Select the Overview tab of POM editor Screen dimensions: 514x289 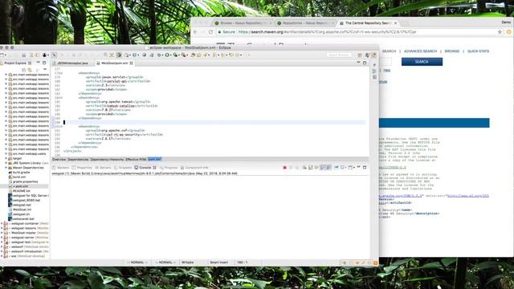(x=59, y=159)
